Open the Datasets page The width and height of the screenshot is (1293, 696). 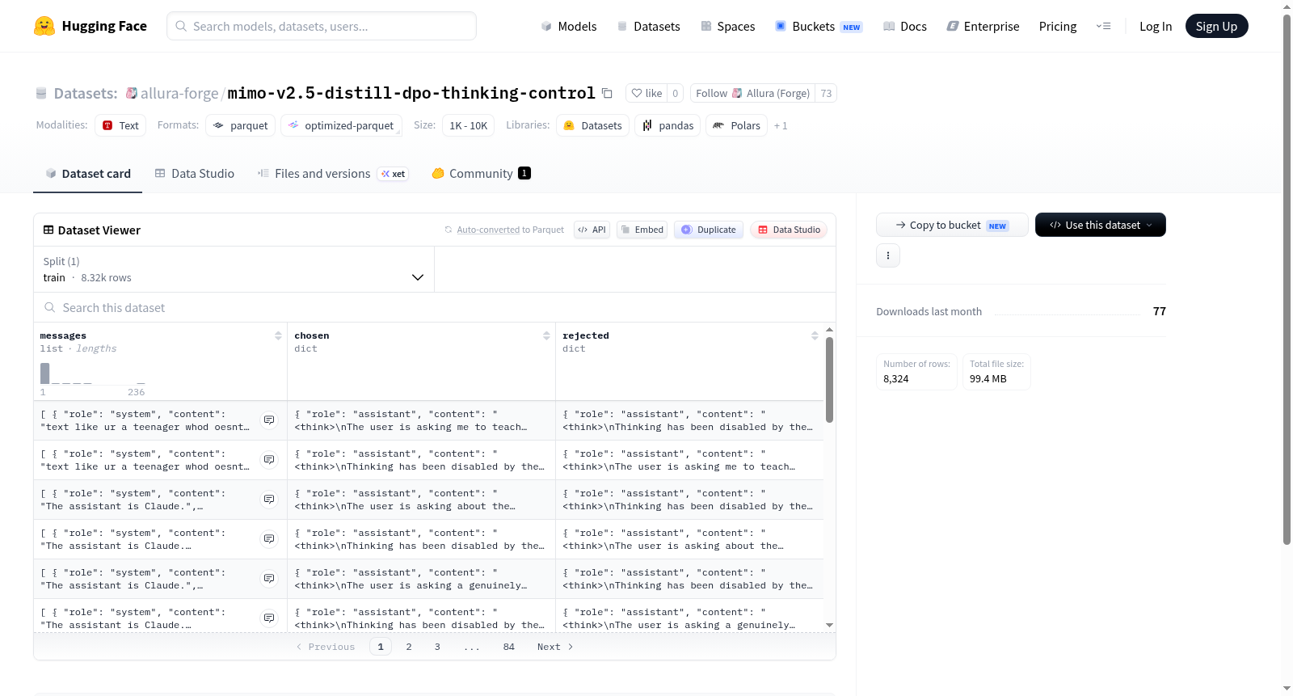click(x=648, y=26)
